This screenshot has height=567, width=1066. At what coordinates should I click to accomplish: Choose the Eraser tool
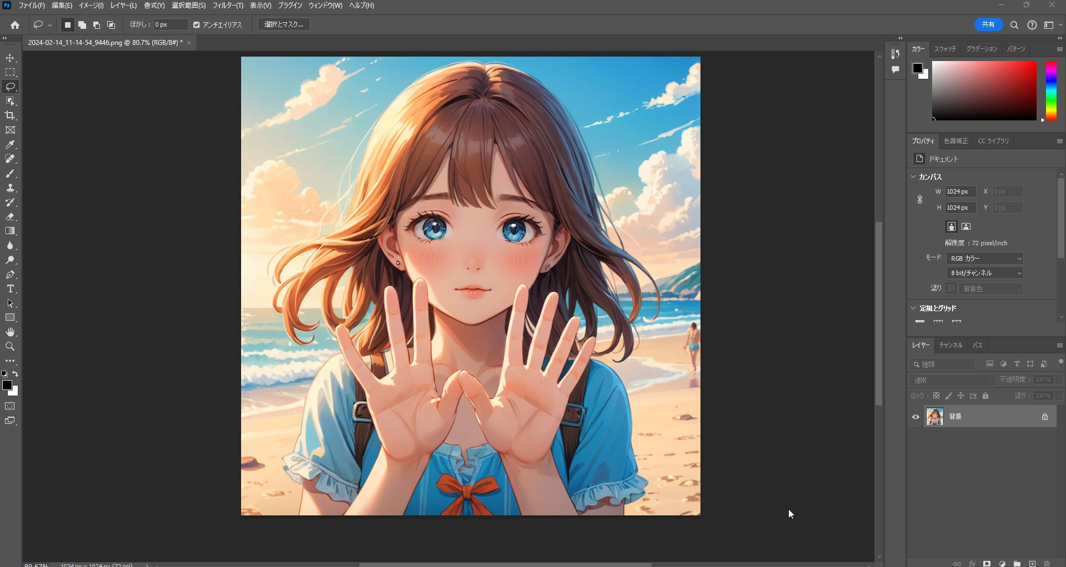coord(10,217)
